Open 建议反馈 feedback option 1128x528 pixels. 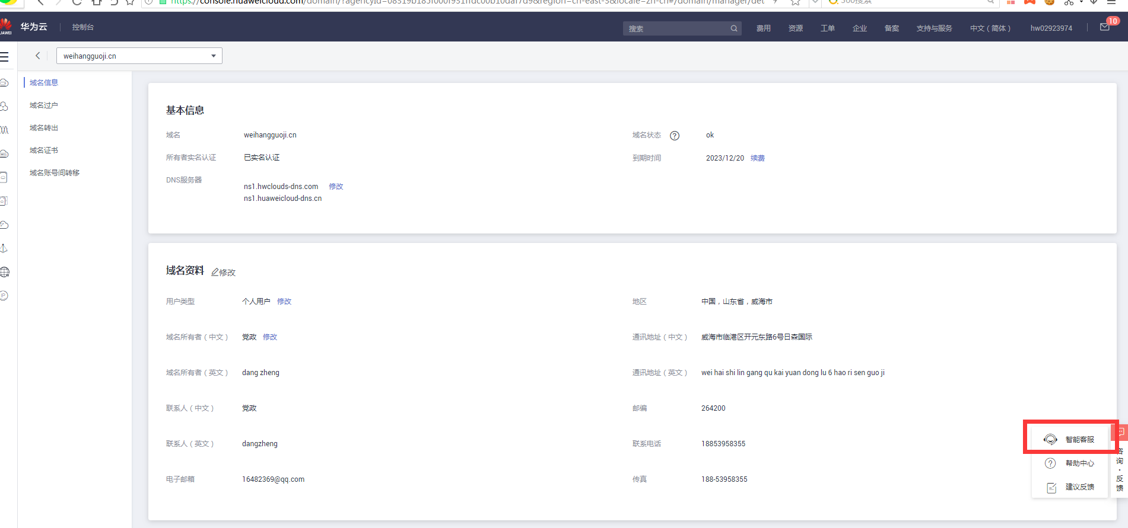1069,487
